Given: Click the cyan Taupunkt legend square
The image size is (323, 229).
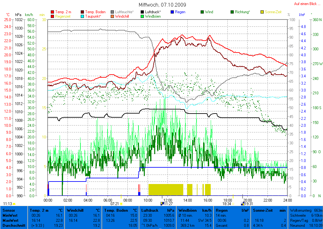Looking at the screenshot, I should (83, 16).
